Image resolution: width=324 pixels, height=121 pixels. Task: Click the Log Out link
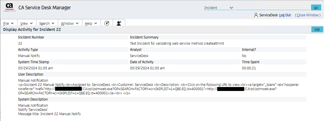click(285, 15)
